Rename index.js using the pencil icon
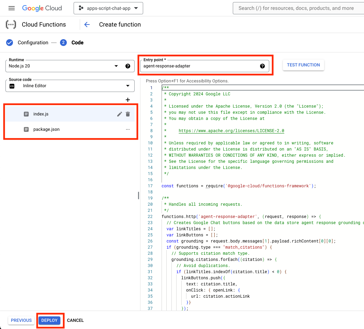The width and height of the screenshot is (364, 329). [119, 114]
